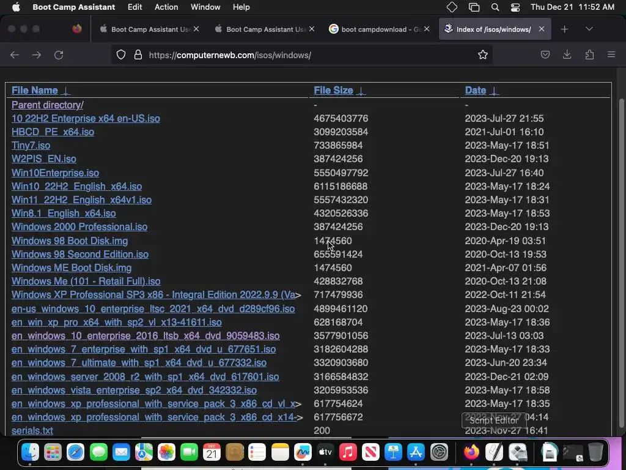Open the serials.txt link

click(32, 430)
